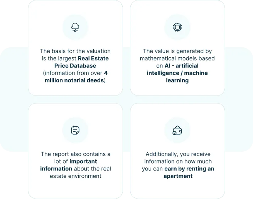Screen dimensions: 253x199
Task: Click the bold "earn by renting an" text
Action: 189,169
